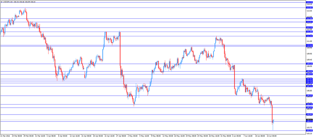Click the 24 May 00:00 time label
This screenshot has height=138, width=313.
[202, 136]
